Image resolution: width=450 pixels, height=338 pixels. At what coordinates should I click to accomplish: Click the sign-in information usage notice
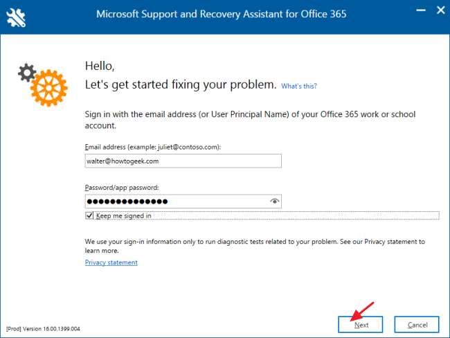click(254, 246)
